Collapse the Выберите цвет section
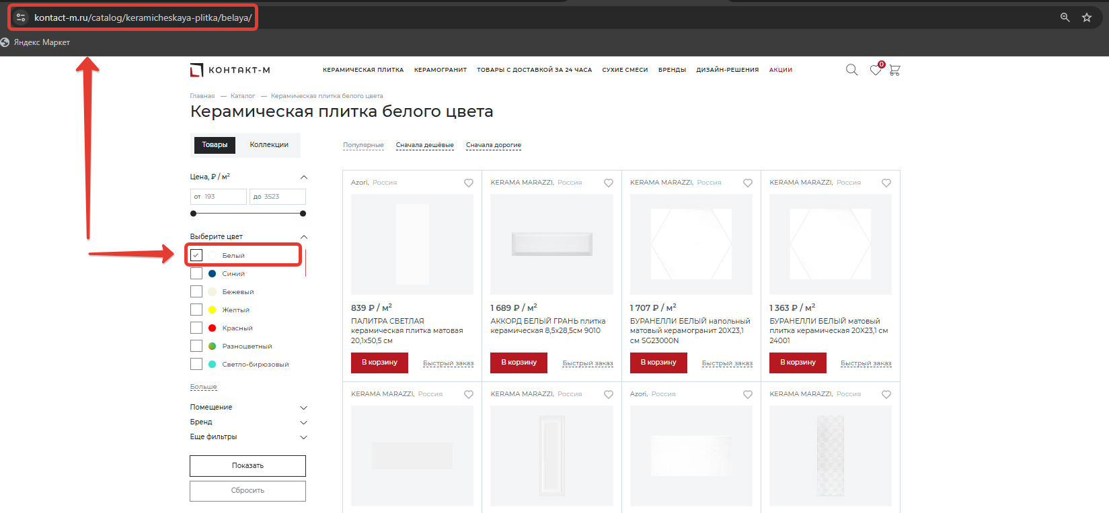This screenshot has height=513, width=1109. (303, 237)
